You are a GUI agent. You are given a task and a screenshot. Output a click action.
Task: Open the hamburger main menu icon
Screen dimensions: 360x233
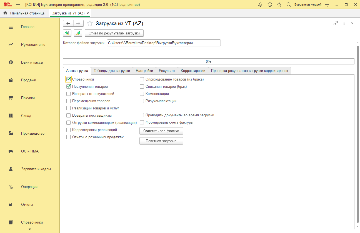tap(18, 5)
